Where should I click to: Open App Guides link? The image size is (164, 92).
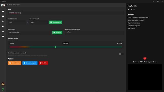tap(131, 28)
